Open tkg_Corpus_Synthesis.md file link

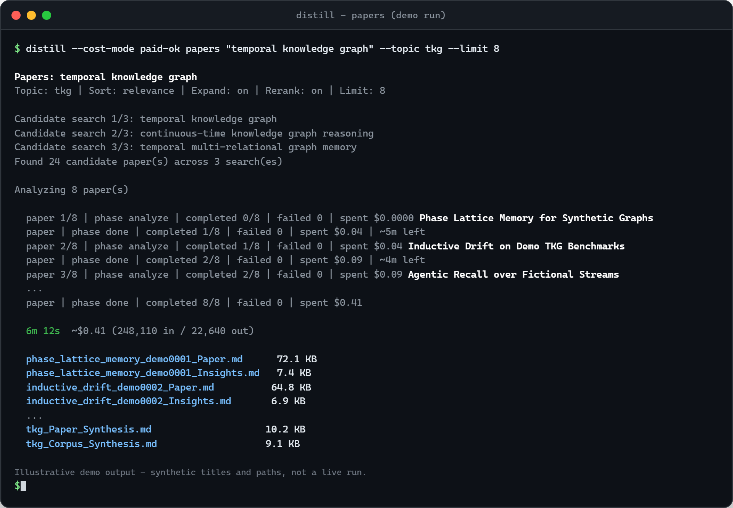[x=92, y=444]
